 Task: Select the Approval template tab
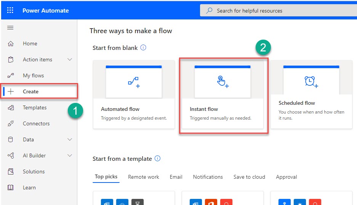coord(286,177)
